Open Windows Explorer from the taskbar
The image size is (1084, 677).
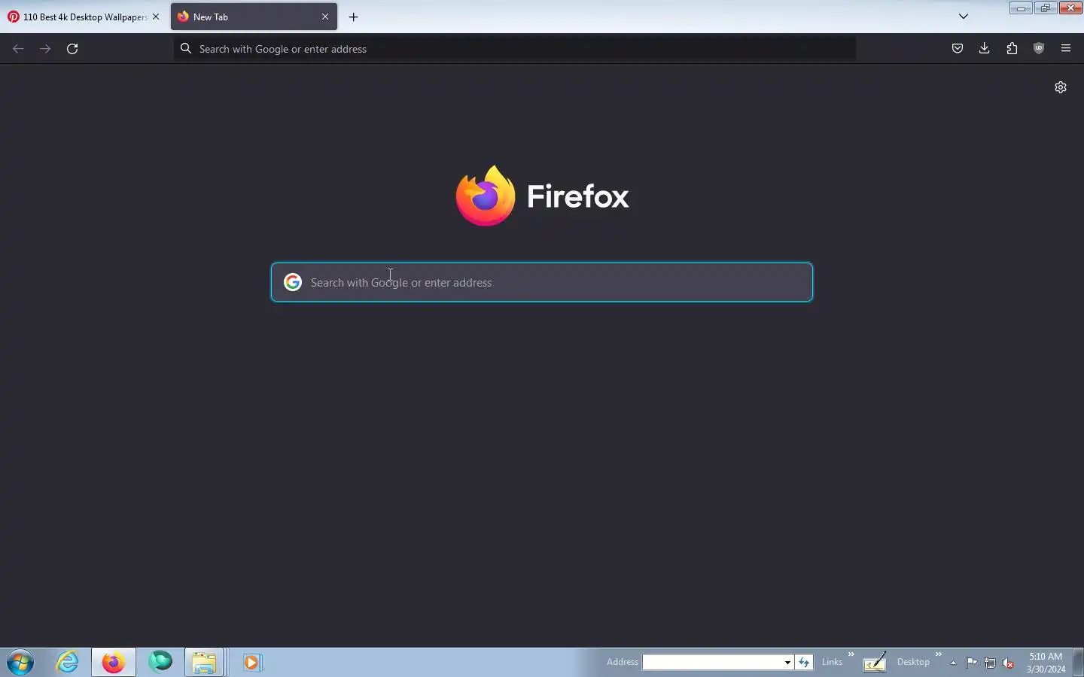click(204, 663)
